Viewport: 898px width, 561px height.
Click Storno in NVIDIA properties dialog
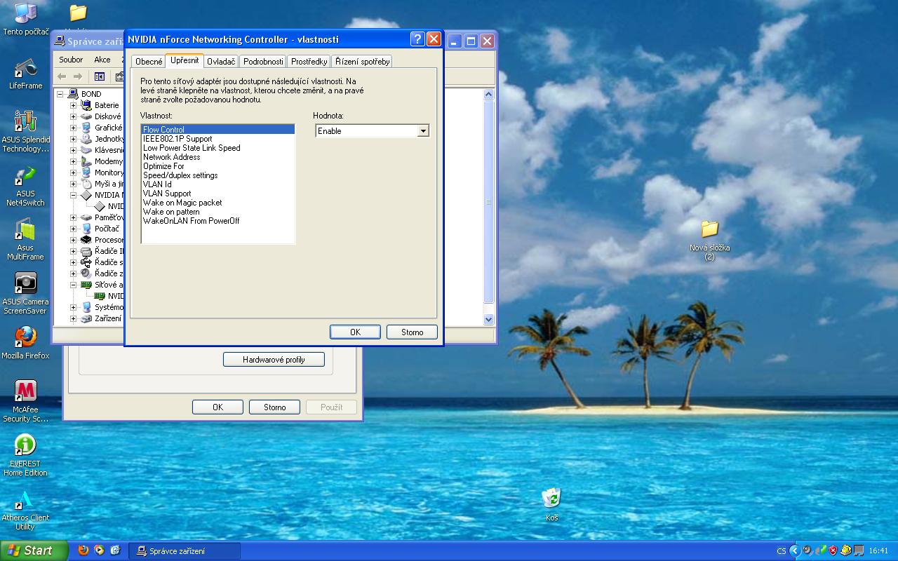(x=412, y=332)
